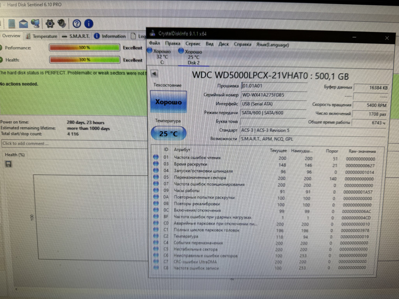Click the floppy save icon under Health (%)
This screenshot has width=399, height=299.
coord(9,164)
